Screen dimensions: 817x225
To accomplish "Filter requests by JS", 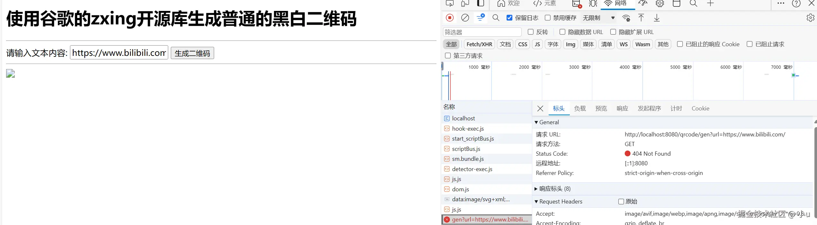I will (537, 44).
